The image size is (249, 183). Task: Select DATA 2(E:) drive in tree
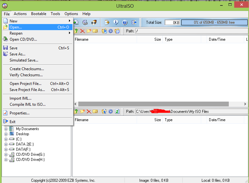[x=25, y=144]
